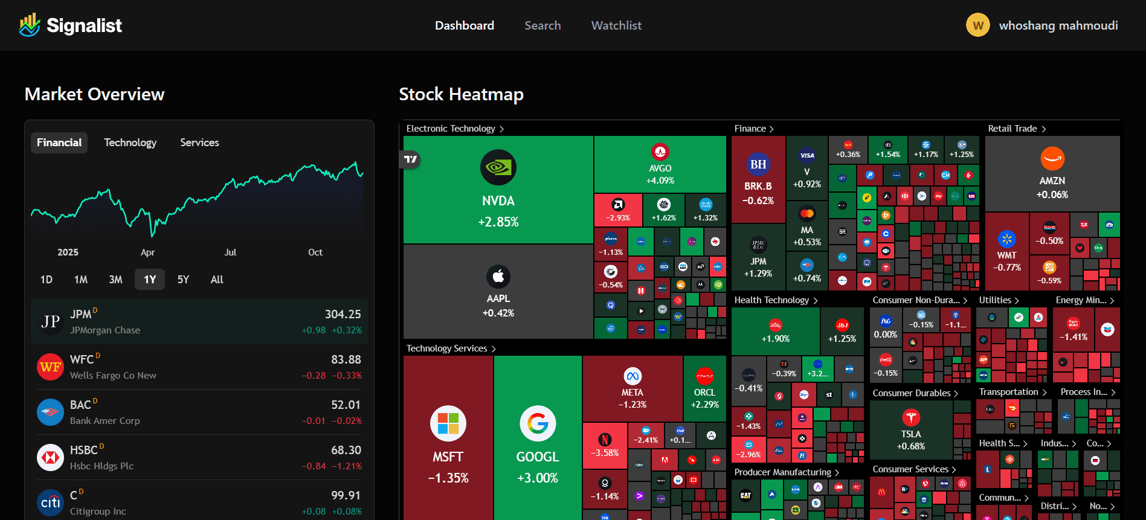
Task: Expand the Retail Trade sector heading
Action: tap(1017, 129)
